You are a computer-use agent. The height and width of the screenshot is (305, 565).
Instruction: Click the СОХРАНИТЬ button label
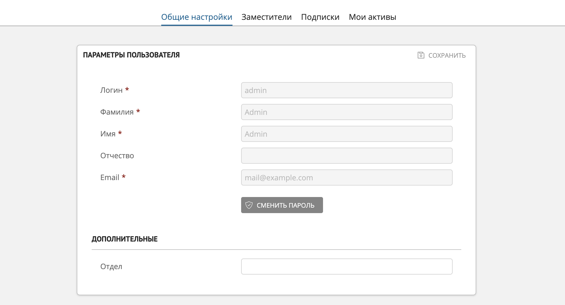pos(447,55)
